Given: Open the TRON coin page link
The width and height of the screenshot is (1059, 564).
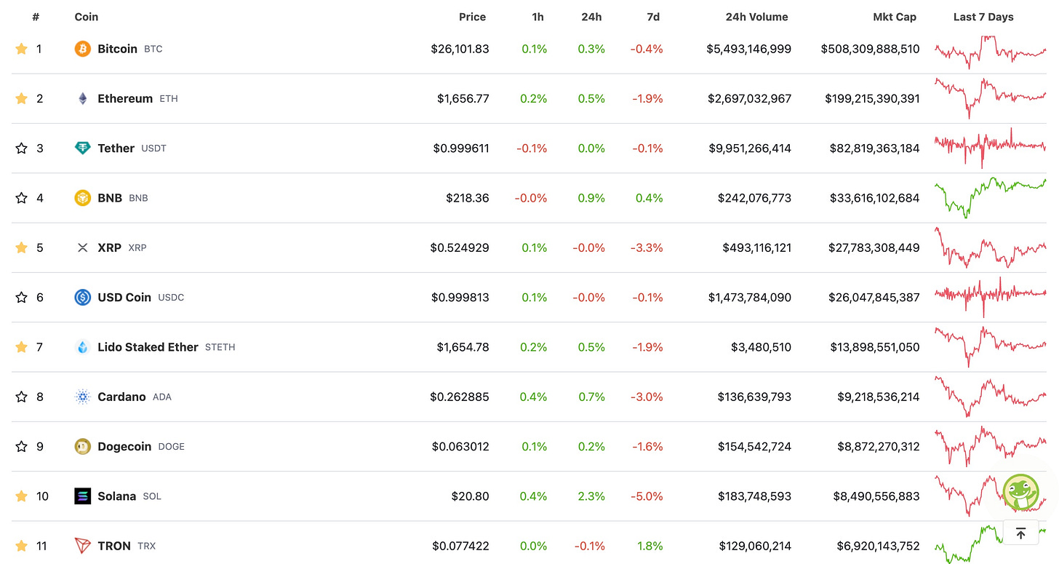Looking at the screenshot, I should pyautogui.click(x=114, y=546).
